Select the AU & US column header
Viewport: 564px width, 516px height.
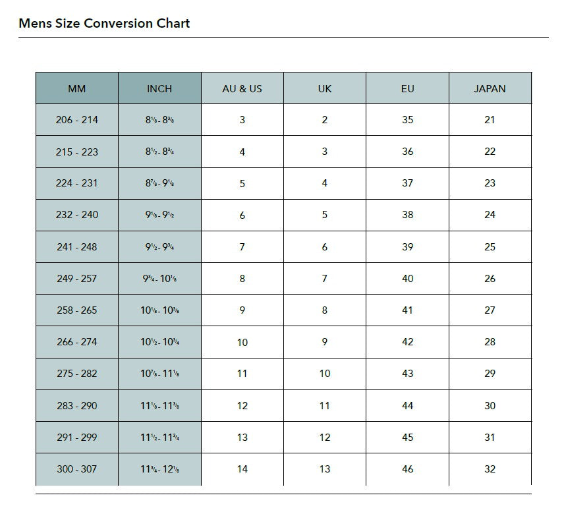(x=242, y=88)
